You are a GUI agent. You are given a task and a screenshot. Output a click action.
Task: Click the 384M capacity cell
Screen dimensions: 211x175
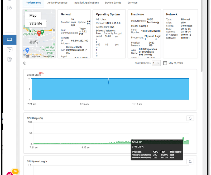coord(108,36)
